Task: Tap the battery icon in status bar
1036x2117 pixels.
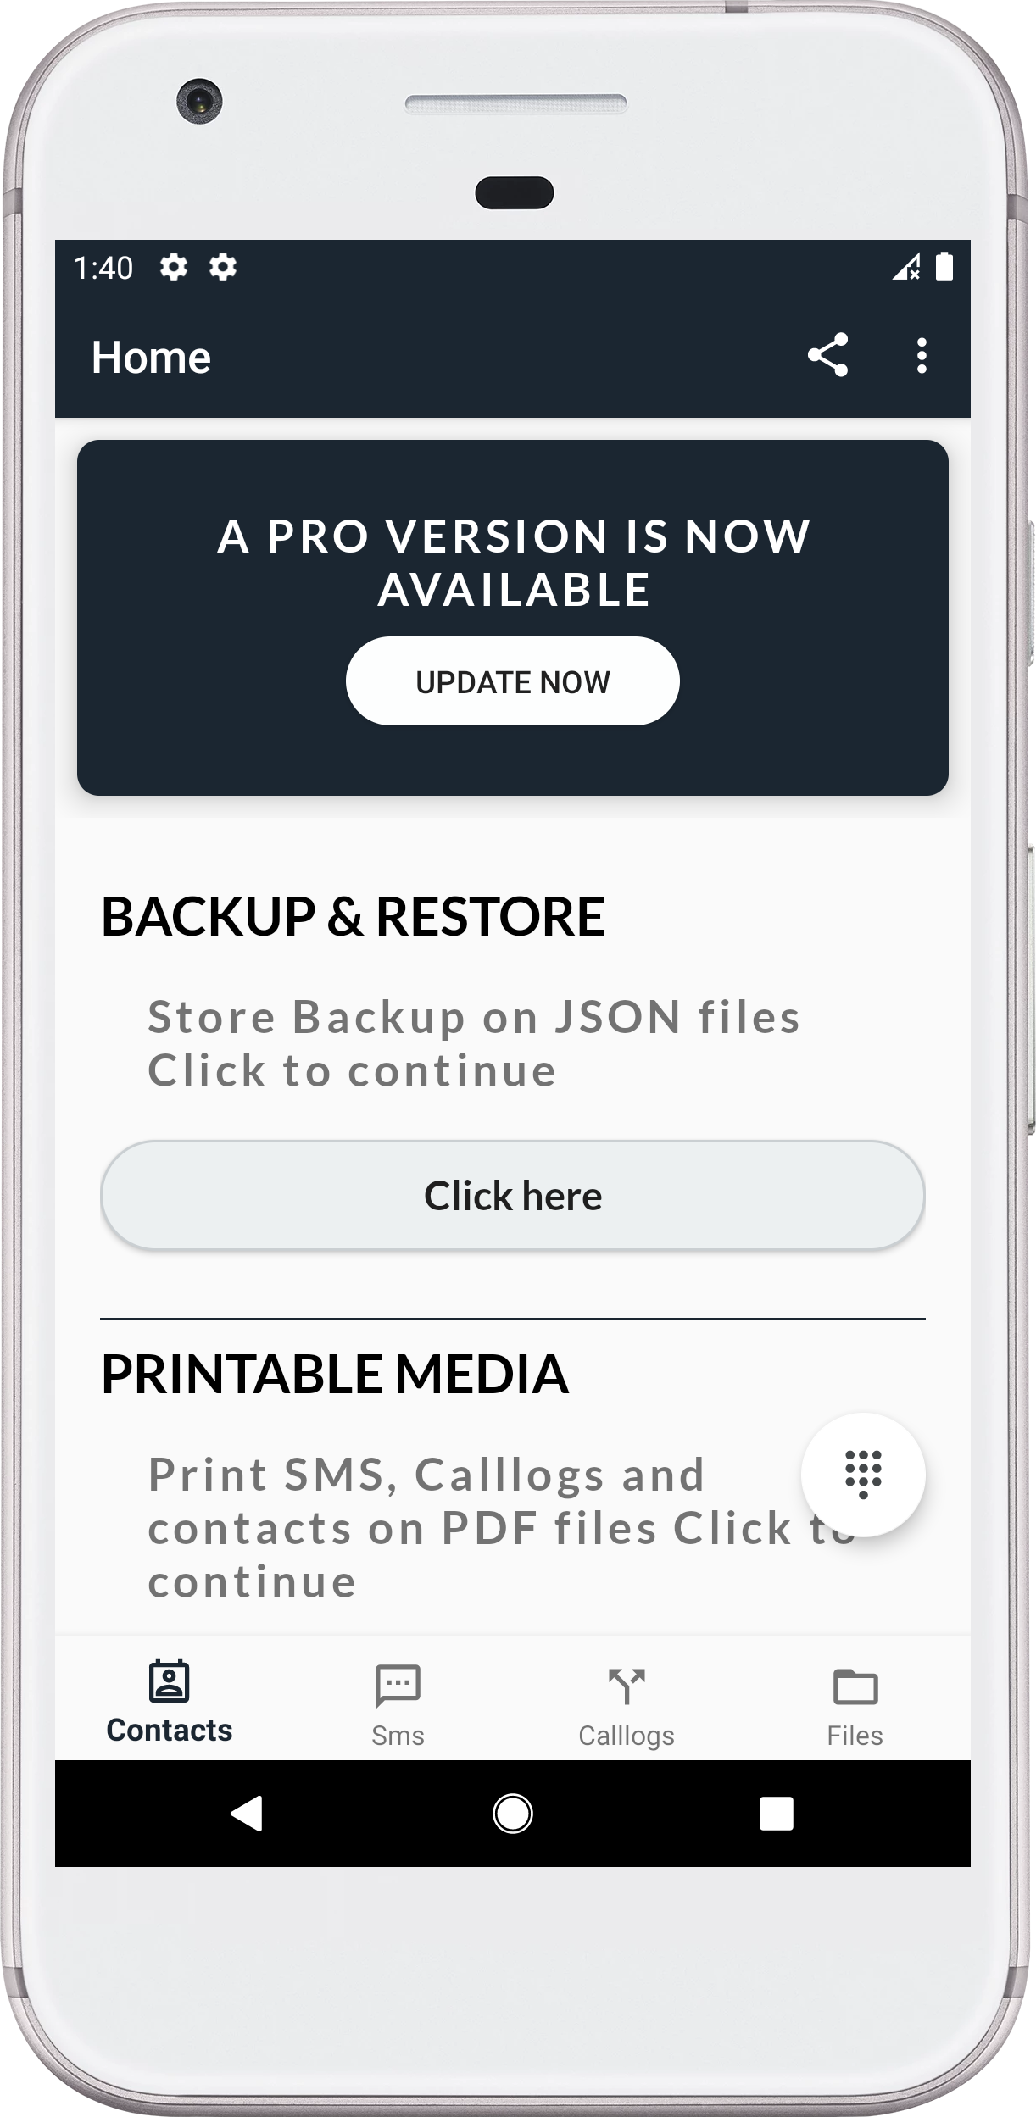Action: 944,267
